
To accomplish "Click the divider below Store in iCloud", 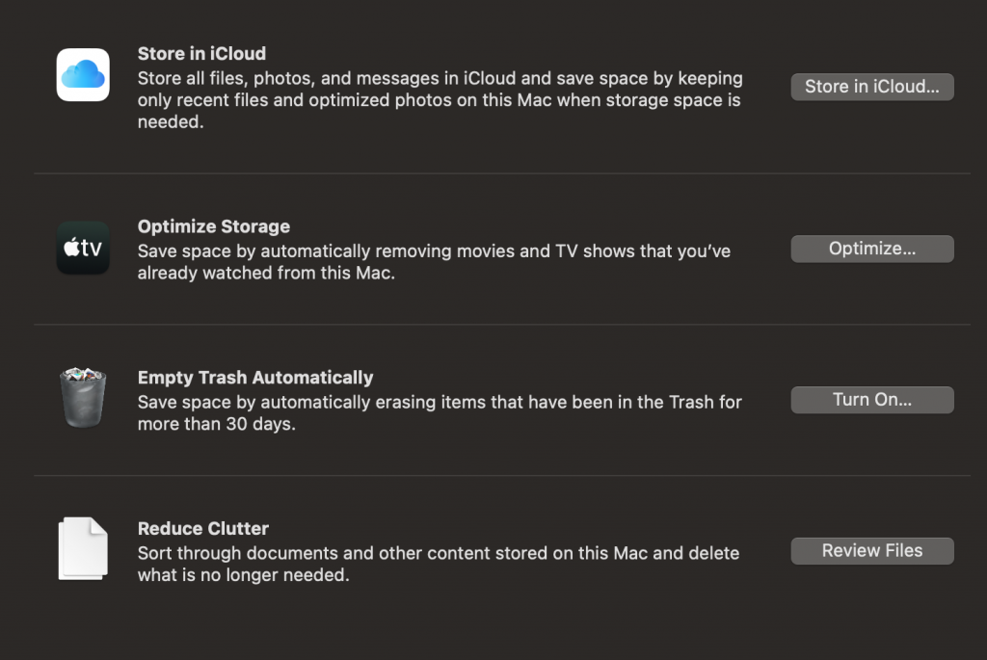I will point(501,174).
